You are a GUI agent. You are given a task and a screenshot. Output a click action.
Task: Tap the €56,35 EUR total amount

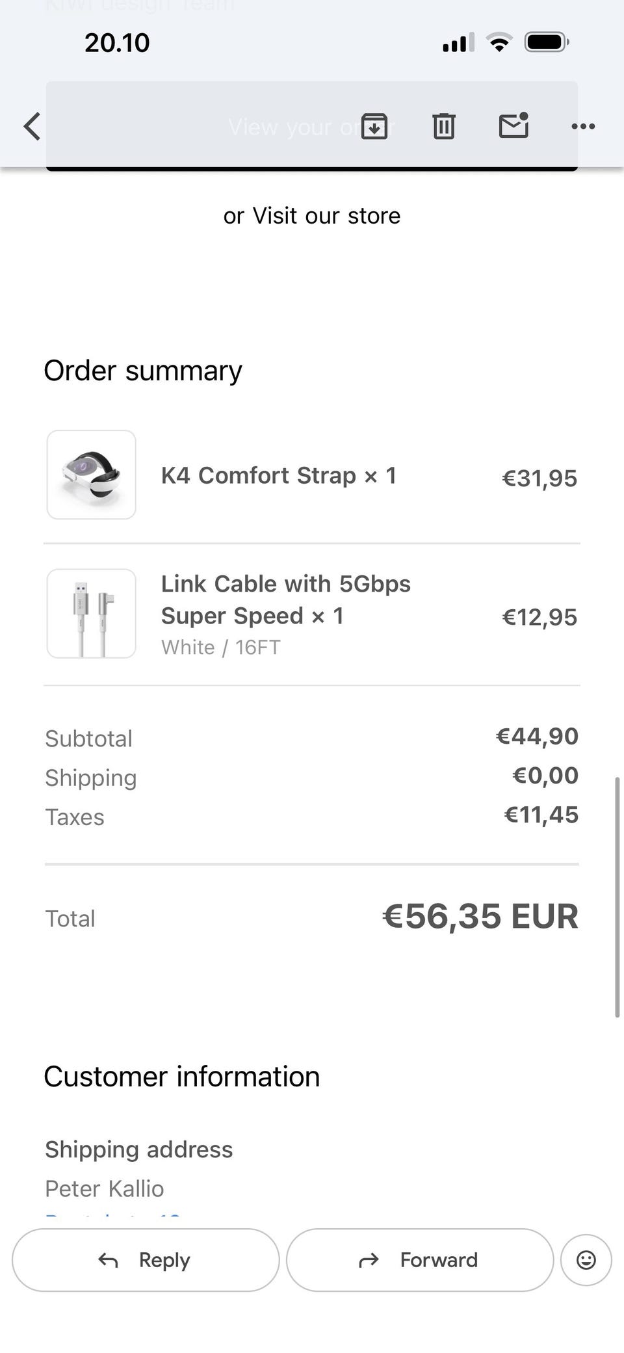click(x=480, y=916)
